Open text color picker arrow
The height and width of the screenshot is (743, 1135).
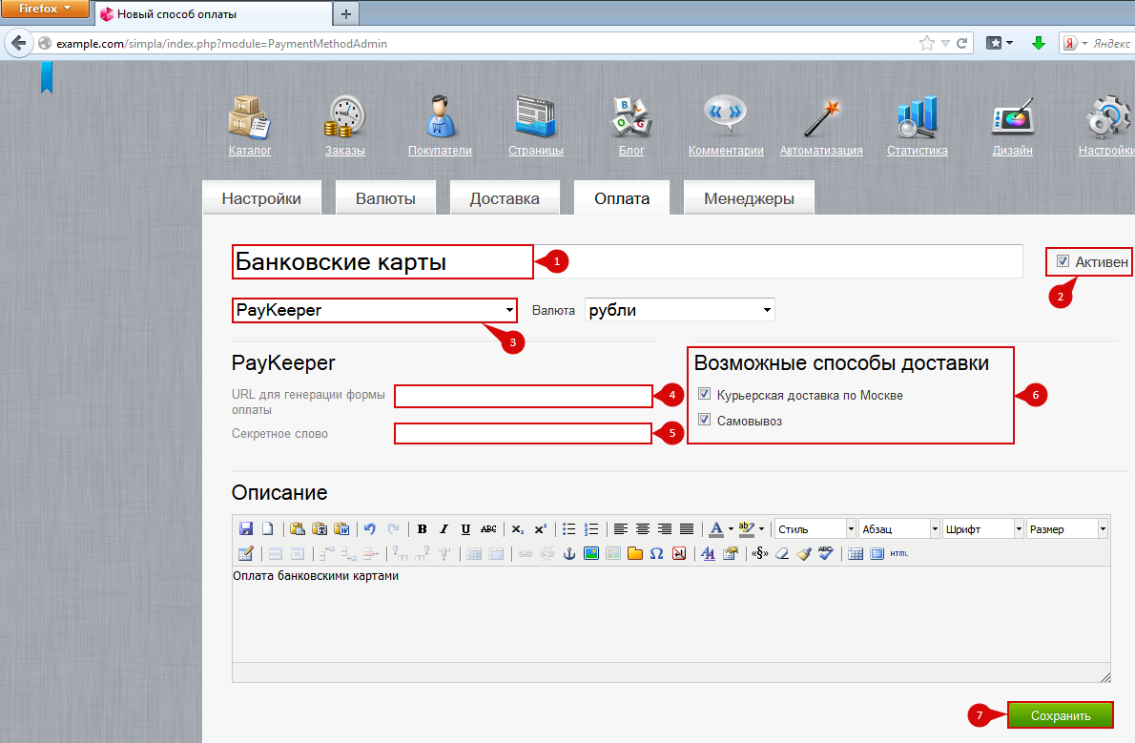coord(731,529)
